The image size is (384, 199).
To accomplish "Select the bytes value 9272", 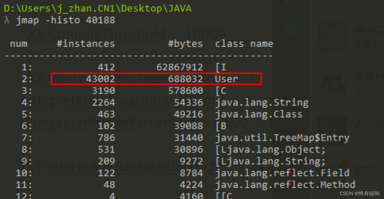I will [x=191, y=161].
